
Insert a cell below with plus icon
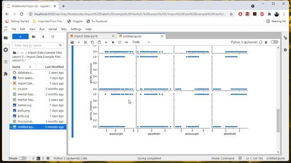(x=79, y=42)
